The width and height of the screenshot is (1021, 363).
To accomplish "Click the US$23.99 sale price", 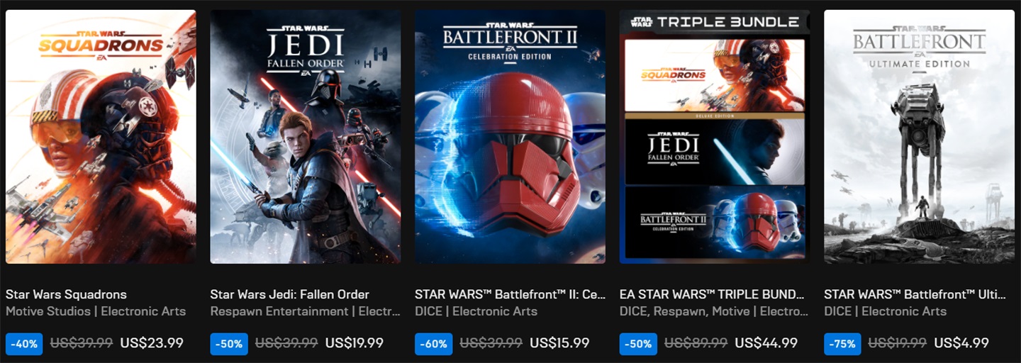I will tap(152, 343).
